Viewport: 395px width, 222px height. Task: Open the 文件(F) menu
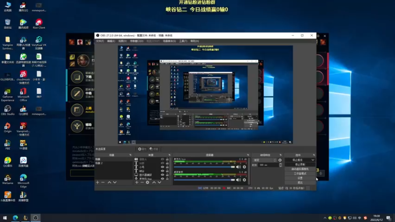100,41
